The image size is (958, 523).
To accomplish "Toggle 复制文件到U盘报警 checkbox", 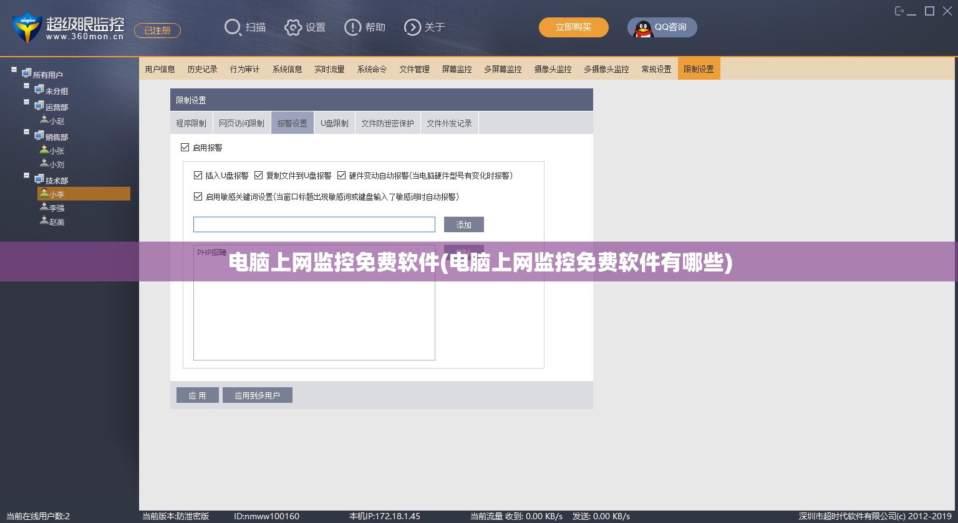I will click(259, 176).
